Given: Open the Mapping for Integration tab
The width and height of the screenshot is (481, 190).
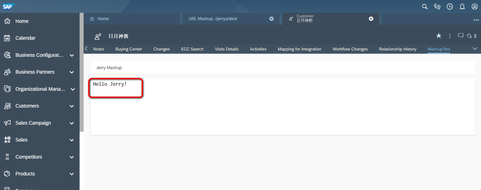Looking at the screenshot, I should (299, 49).
